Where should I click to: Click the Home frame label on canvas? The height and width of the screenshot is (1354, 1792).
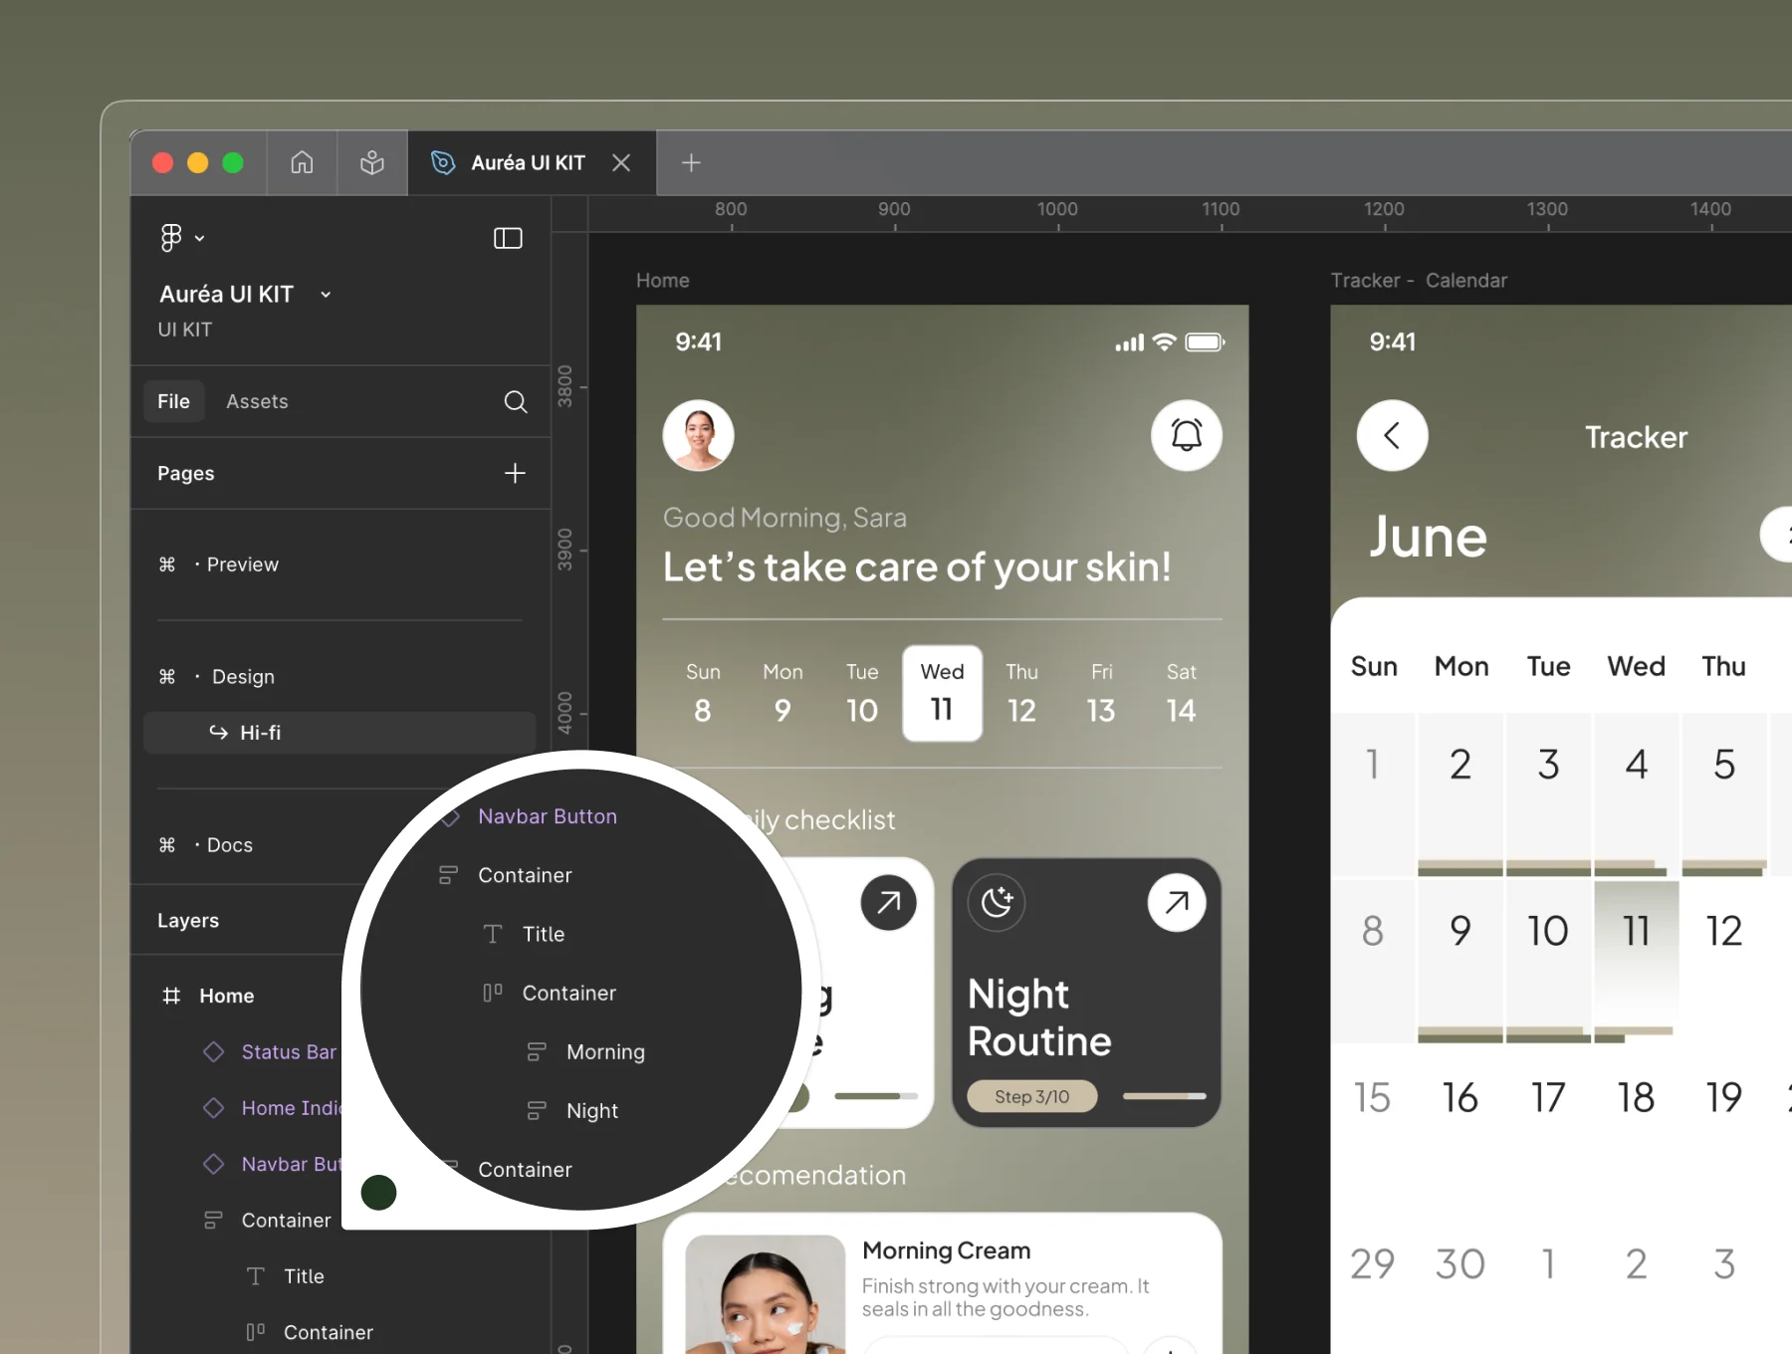coord(663,281)
